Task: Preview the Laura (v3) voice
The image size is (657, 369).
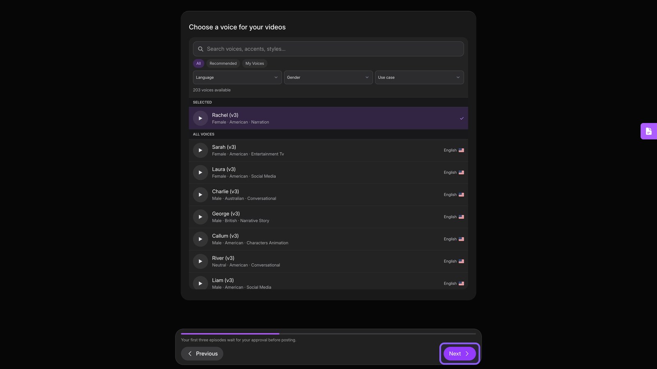Action: tap(200, 173)
